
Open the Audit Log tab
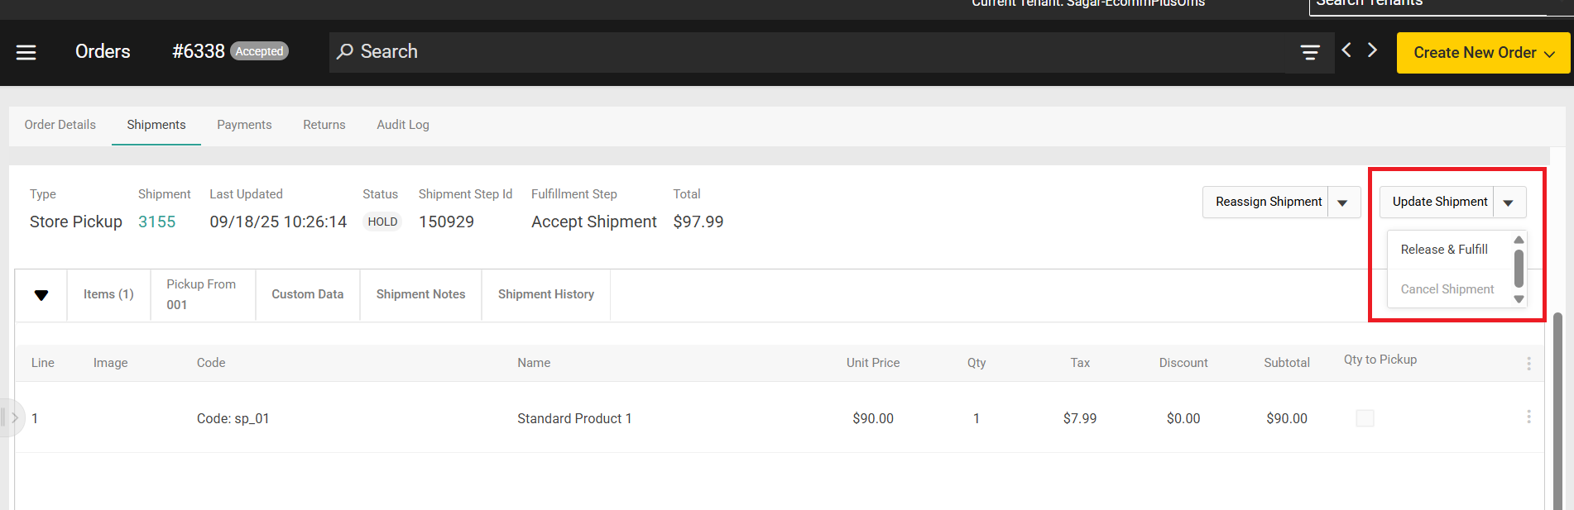(403, 125)
